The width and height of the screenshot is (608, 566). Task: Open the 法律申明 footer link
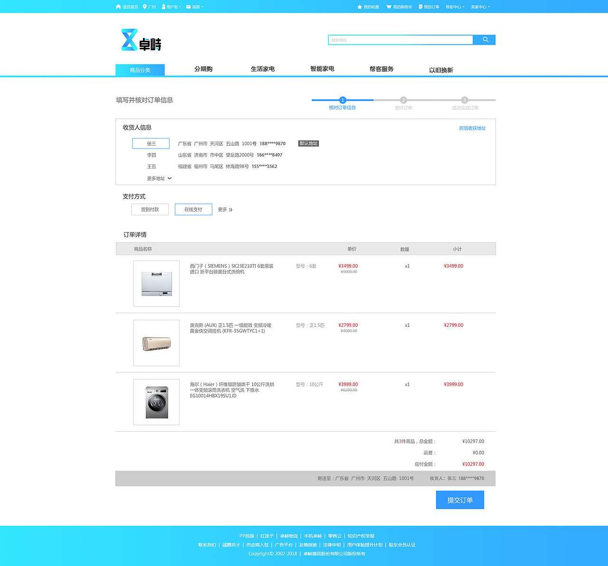pyautogui.click(x=332, y=545)
